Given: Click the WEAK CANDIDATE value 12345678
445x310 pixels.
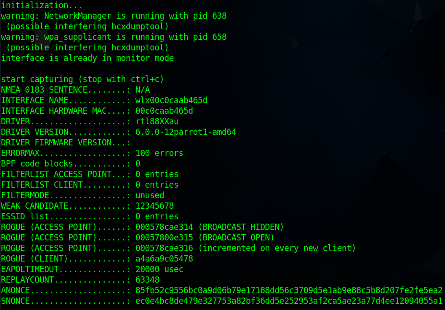Looking at the screenshot, I should pos(155,206).
